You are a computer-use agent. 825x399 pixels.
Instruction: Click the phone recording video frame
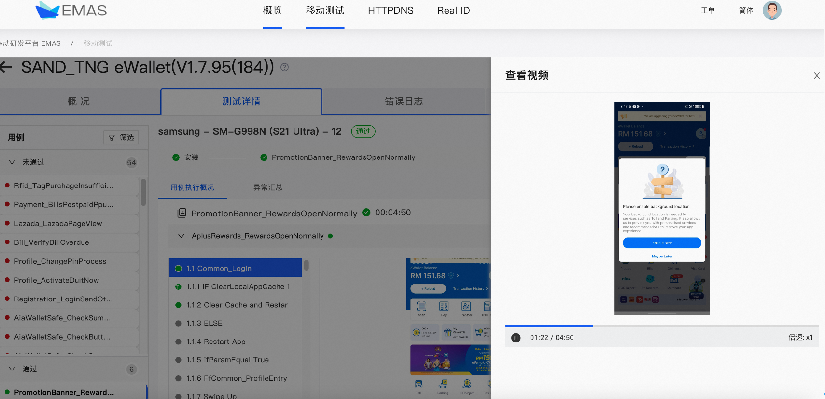662,209
